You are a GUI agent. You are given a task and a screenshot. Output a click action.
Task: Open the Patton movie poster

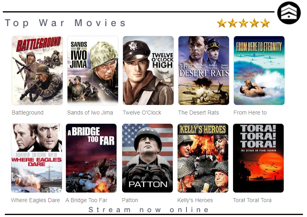tap(147, 158)
